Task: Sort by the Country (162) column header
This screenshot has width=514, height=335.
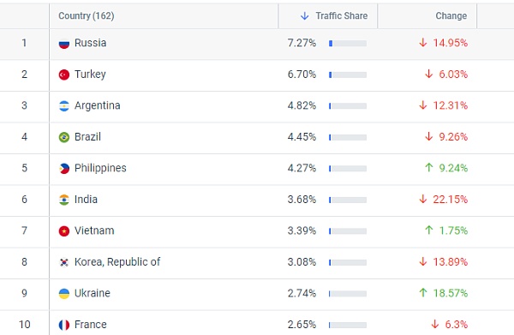Action: click(x=87, y=15)
